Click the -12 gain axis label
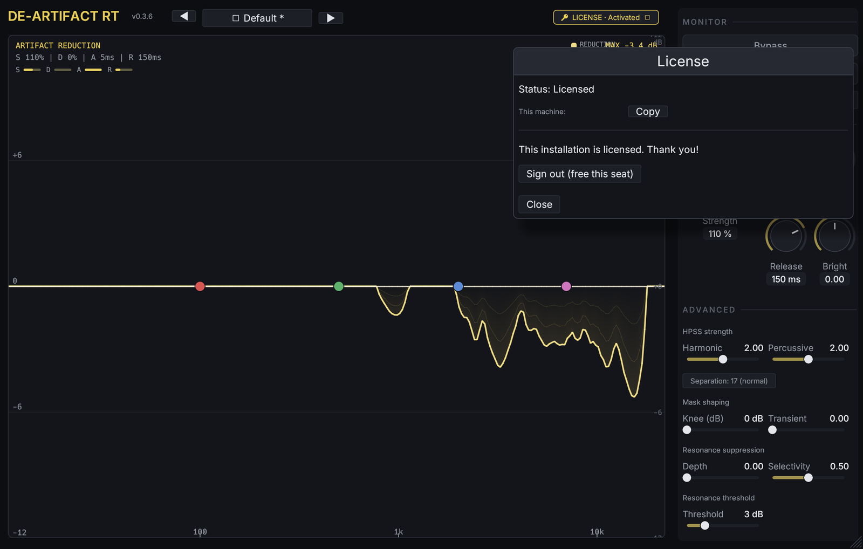 19,533
